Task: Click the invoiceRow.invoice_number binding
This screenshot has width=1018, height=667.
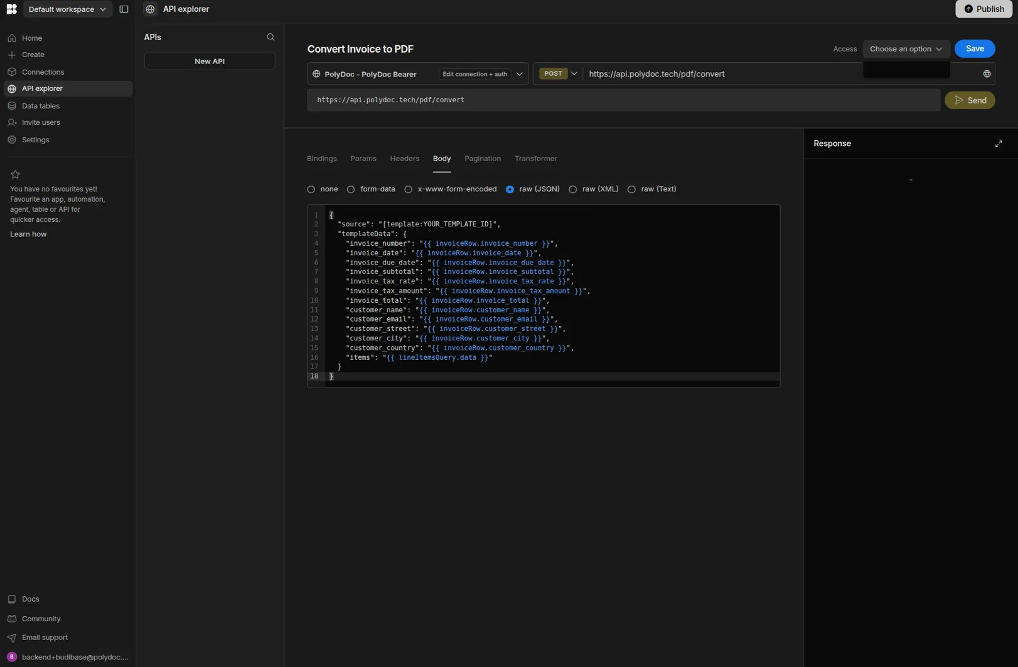Action: click(x=487, y=243)
